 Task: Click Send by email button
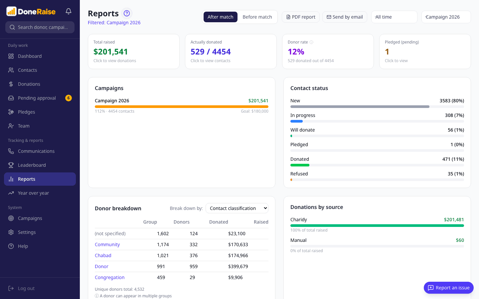[345, 17]
